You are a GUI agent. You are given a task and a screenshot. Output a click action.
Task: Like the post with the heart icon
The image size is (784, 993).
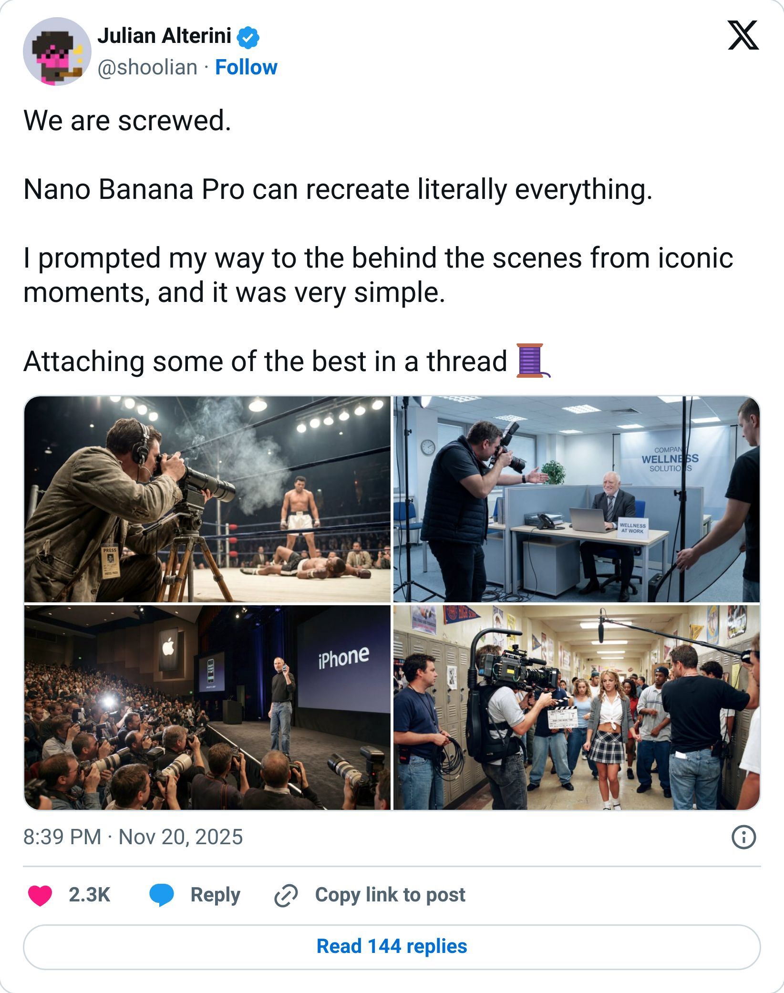coord(41,895)
